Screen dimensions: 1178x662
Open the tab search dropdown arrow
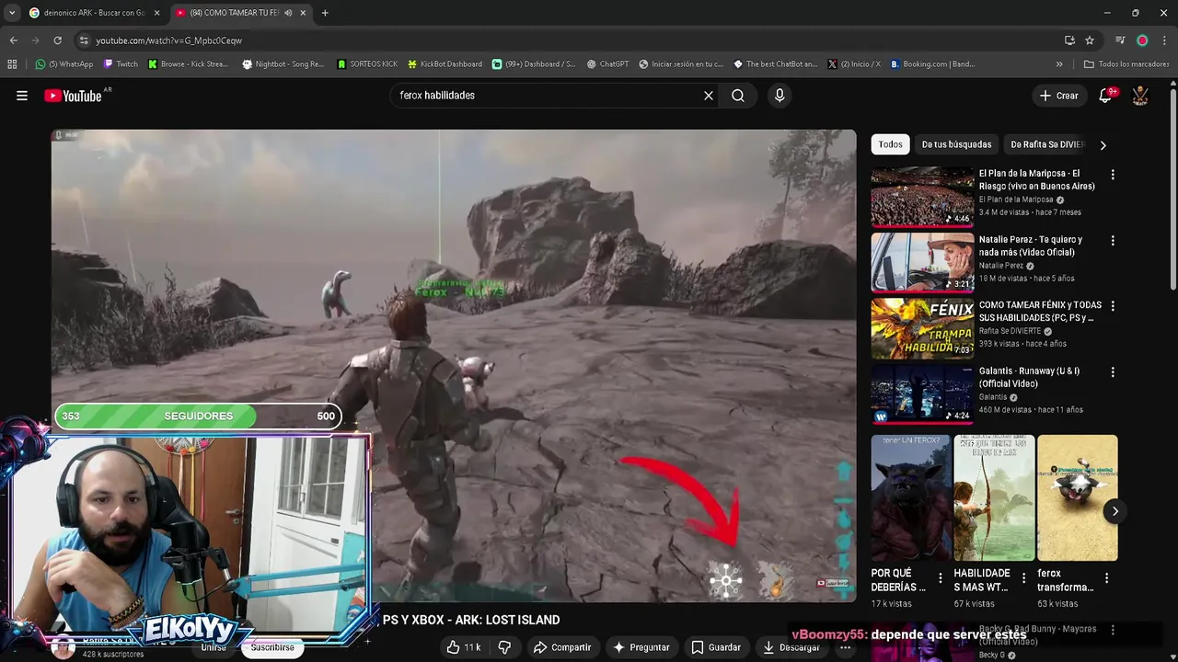tap(11, 13)
